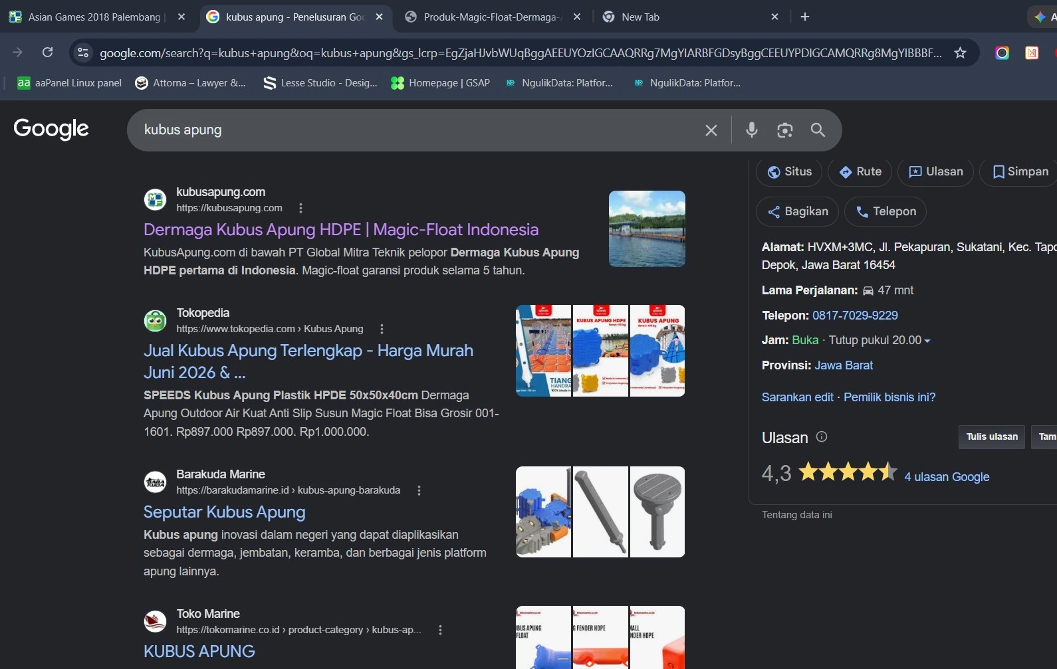Viewport: 1057px width, 669px height.
Task: Click the kubus apung search input field
Action: (419, 130)
